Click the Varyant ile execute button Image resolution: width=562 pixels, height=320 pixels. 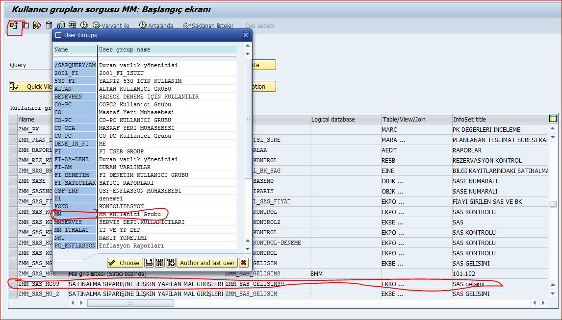111,25
